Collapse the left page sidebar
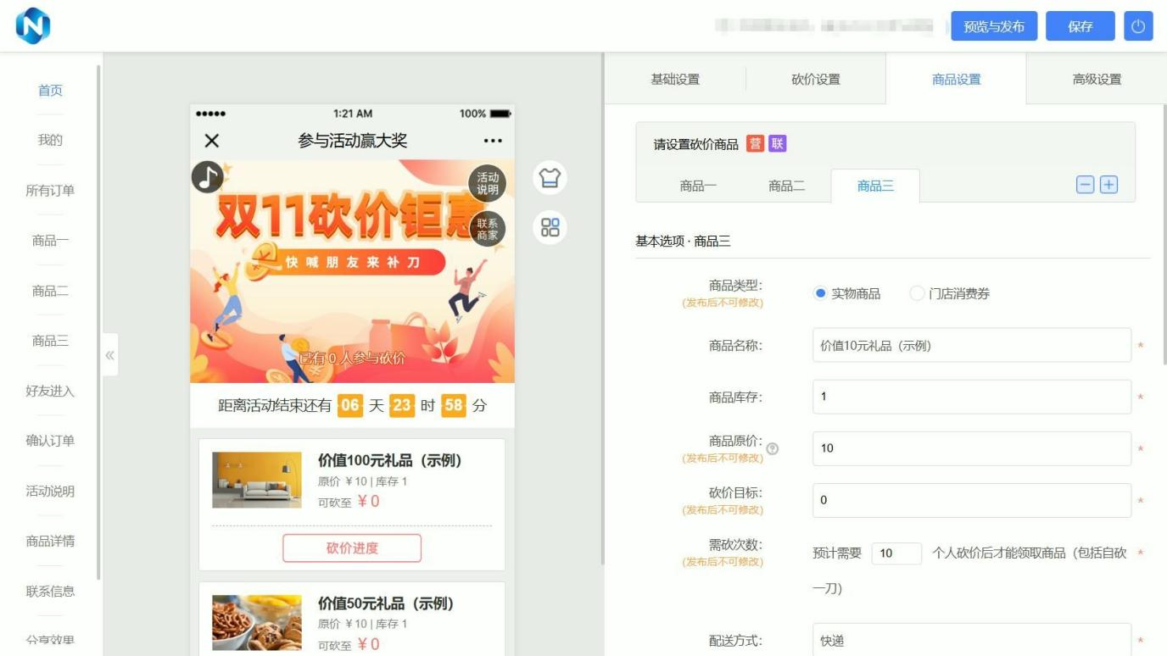This screenshot has width=1167, height=656. click(x=110, y=355)
